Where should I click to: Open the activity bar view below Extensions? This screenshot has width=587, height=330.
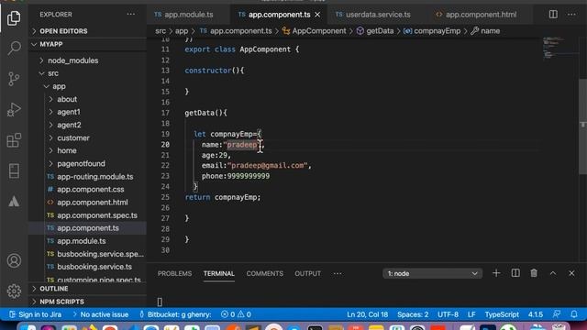(14, 171)
